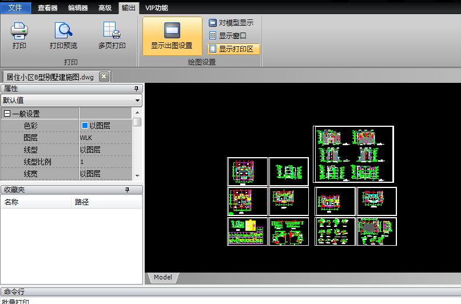Select the 居住小区B型别墅建施图.dwg document tab
This screenshot has width=461, height=304.
[50, 77]
